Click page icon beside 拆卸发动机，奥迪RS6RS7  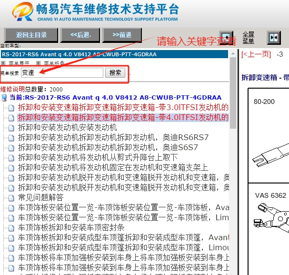click(11, 138)
